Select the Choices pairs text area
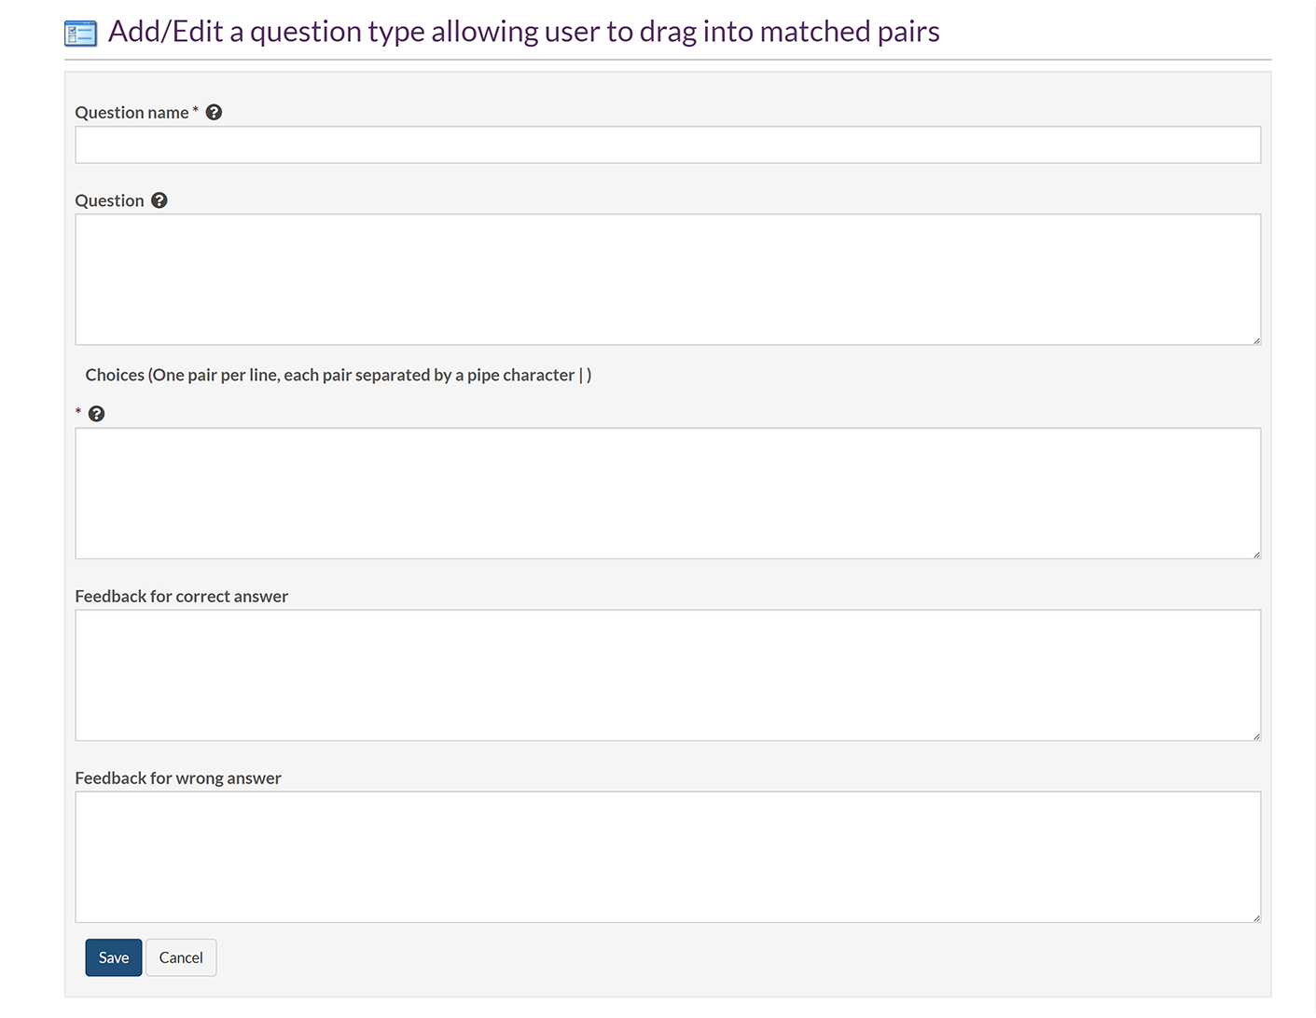 click(667, 493)
